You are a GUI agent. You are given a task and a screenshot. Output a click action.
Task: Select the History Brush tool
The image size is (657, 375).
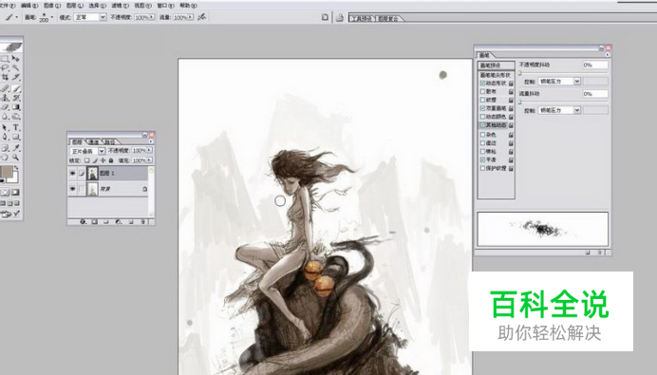pyautogui.click(x=16, y=98)
